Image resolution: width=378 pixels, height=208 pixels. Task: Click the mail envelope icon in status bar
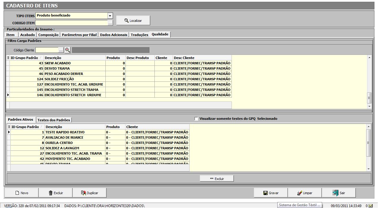pos(370,206)
